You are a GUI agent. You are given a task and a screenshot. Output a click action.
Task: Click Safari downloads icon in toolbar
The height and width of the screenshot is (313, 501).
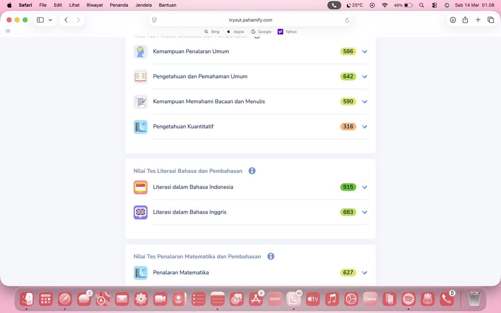(x=453, y=20)
